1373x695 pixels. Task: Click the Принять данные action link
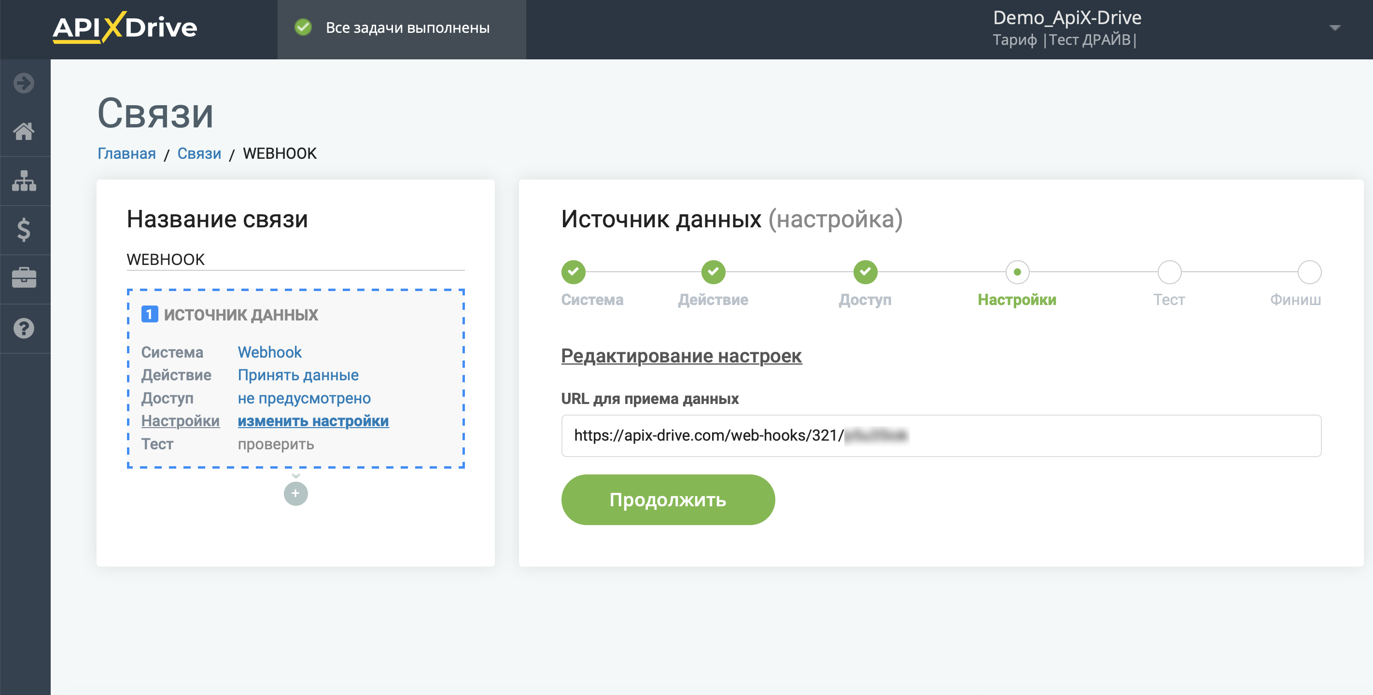click(298, 375)
